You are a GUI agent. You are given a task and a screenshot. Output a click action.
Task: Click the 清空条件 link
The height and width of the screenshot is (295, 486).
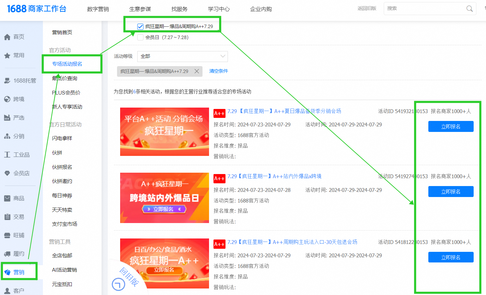tap(219, 71)
